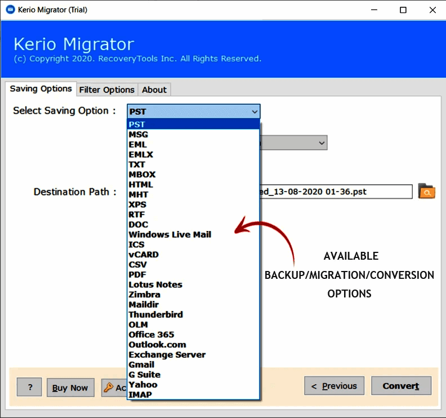Open the Select Saving Option combo box

point(193,112)
